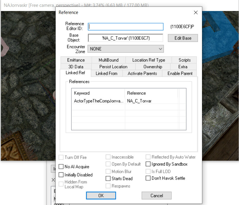Click Hidden From Local Map checkbox
This screenshot has width=239, height=205.
61,184
